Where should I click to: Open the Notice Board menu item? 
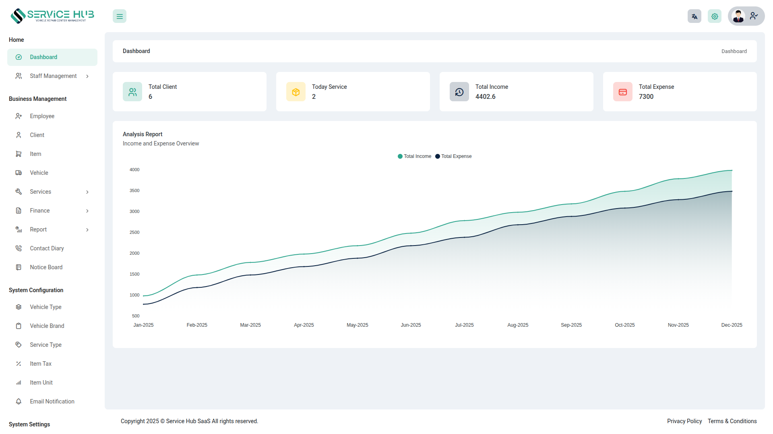[46, 267]
